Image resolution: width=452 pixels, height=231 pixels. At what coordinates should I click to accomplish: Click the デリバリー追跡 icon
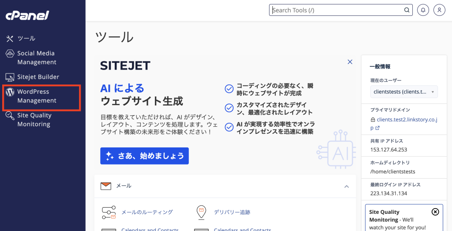pyautogui.click(x=201, y=212)
